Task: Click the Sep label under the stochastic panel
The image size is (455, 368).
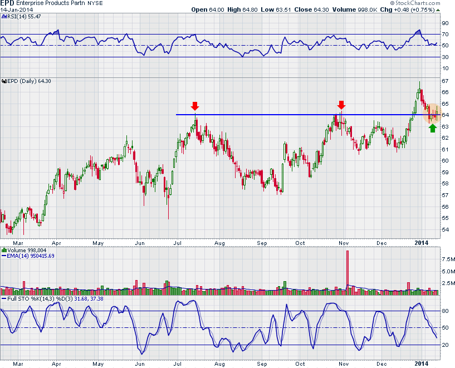Action: click(x=262, y=364)
